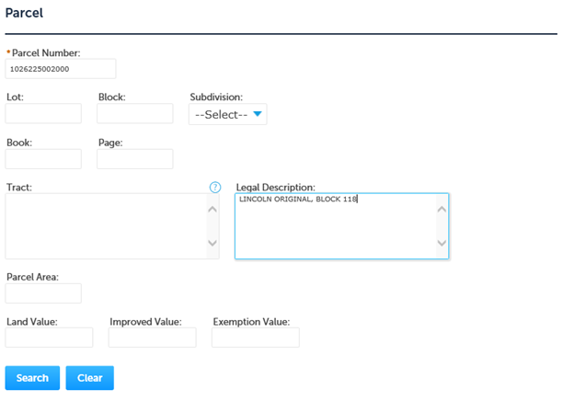Click into the Block input field
The width and height of the screenshot is (574, 401).
pos(134,113)
